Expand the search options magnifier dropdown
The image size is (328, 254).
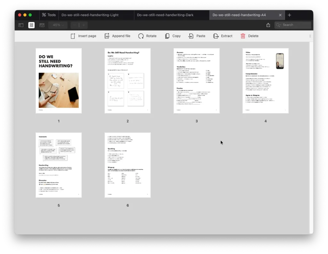tap(278, 25)
